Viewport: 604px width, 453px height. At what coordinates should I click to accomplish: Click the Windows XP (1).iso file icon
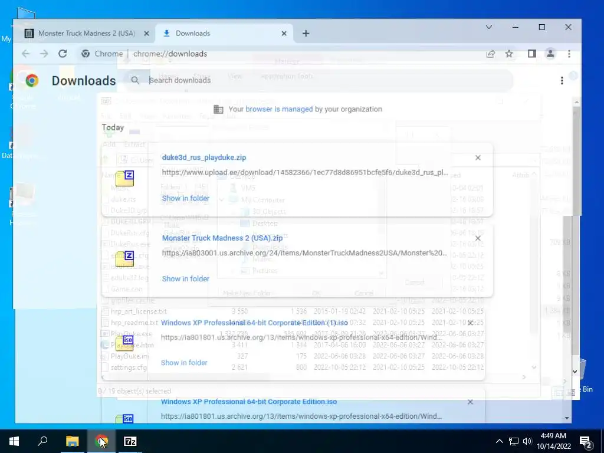124,343
